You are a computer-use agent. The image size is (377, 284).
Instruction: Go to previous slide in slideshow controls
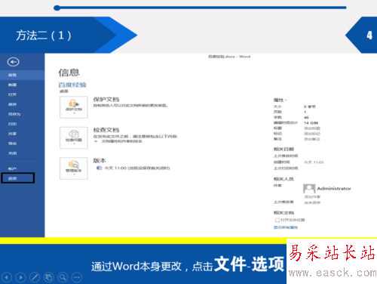pyautogui.click(x=7, y=277)
